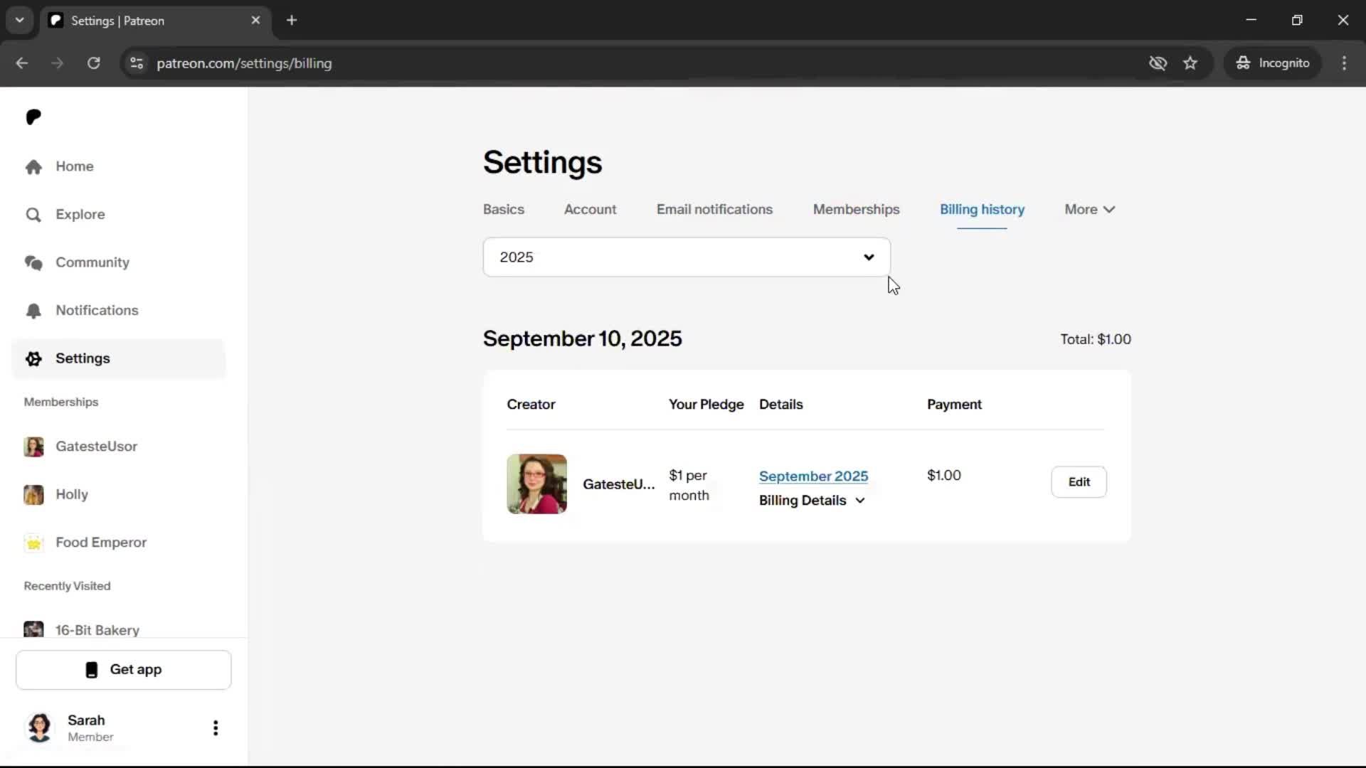View site information icon in address bar
Image resolution: width=1366 pixels, height=768 pixels.
(x=137, y=63)
